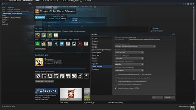The image size is (196, 110).
Task: Open the Домашняя трансляция settings tab
Action: click(x=101, y=50)
